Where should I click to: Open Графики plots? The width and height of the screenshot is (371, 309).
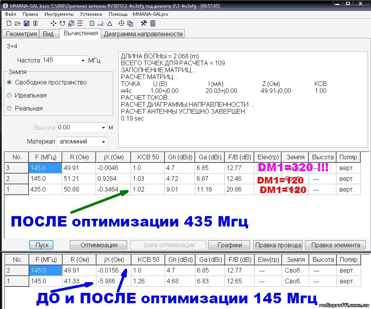229,245
